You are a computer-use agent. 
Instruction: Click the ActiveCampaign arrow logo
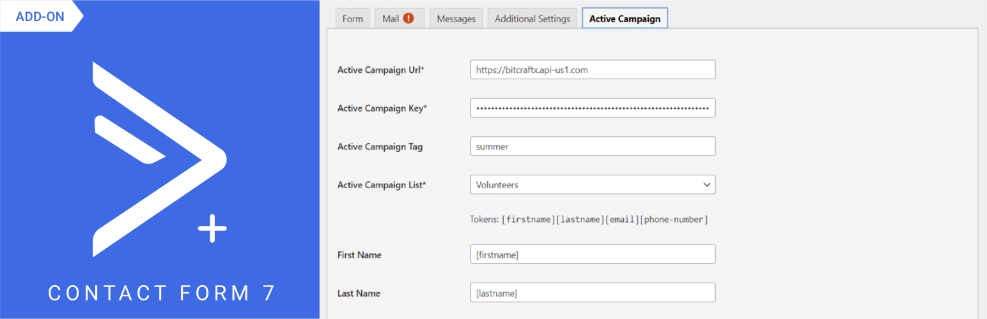(x=160, y=159)
